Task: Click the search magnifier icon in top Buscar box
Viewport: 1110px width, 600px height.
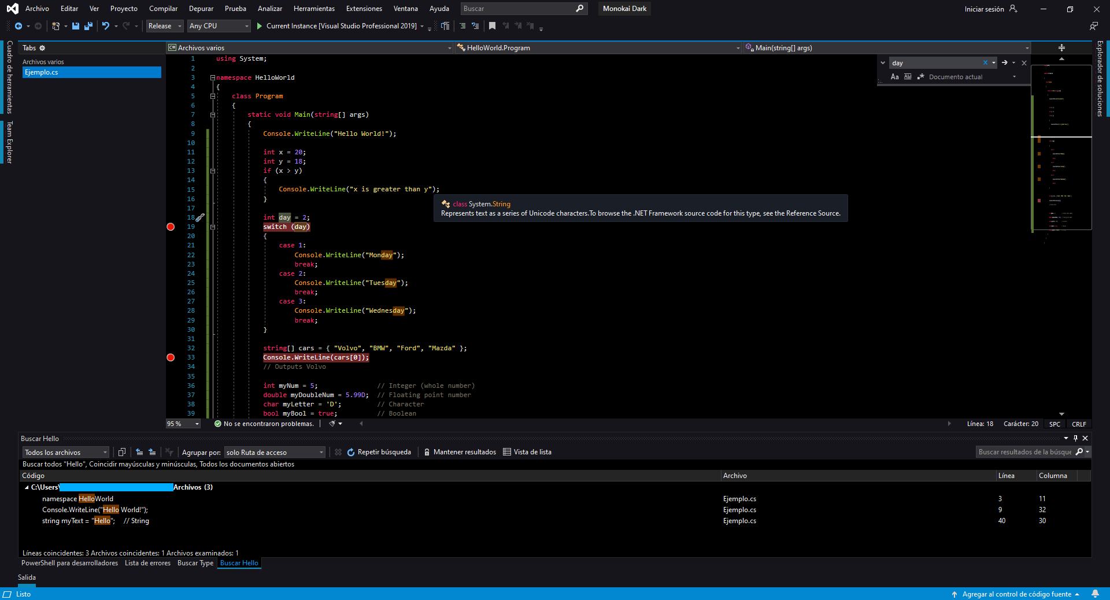Action: point(580,9)
